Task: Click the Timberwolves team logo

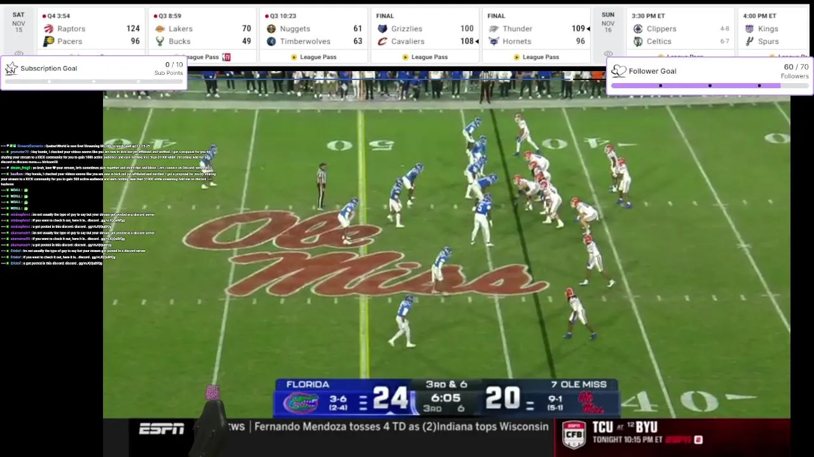Action: tap(272, 41)
